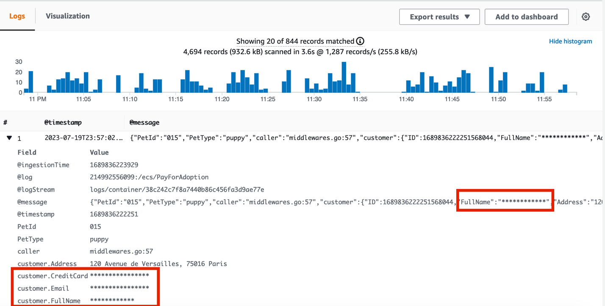Click the PetType value puppy
The height and width of the screenshot is (306, 605).
point(100,239)
